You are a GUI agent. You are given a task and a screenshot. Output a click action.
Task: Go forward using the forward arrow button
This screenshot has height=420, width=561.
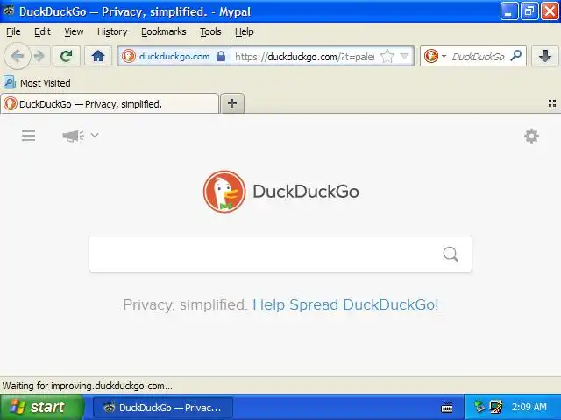(x=39, y=56)
